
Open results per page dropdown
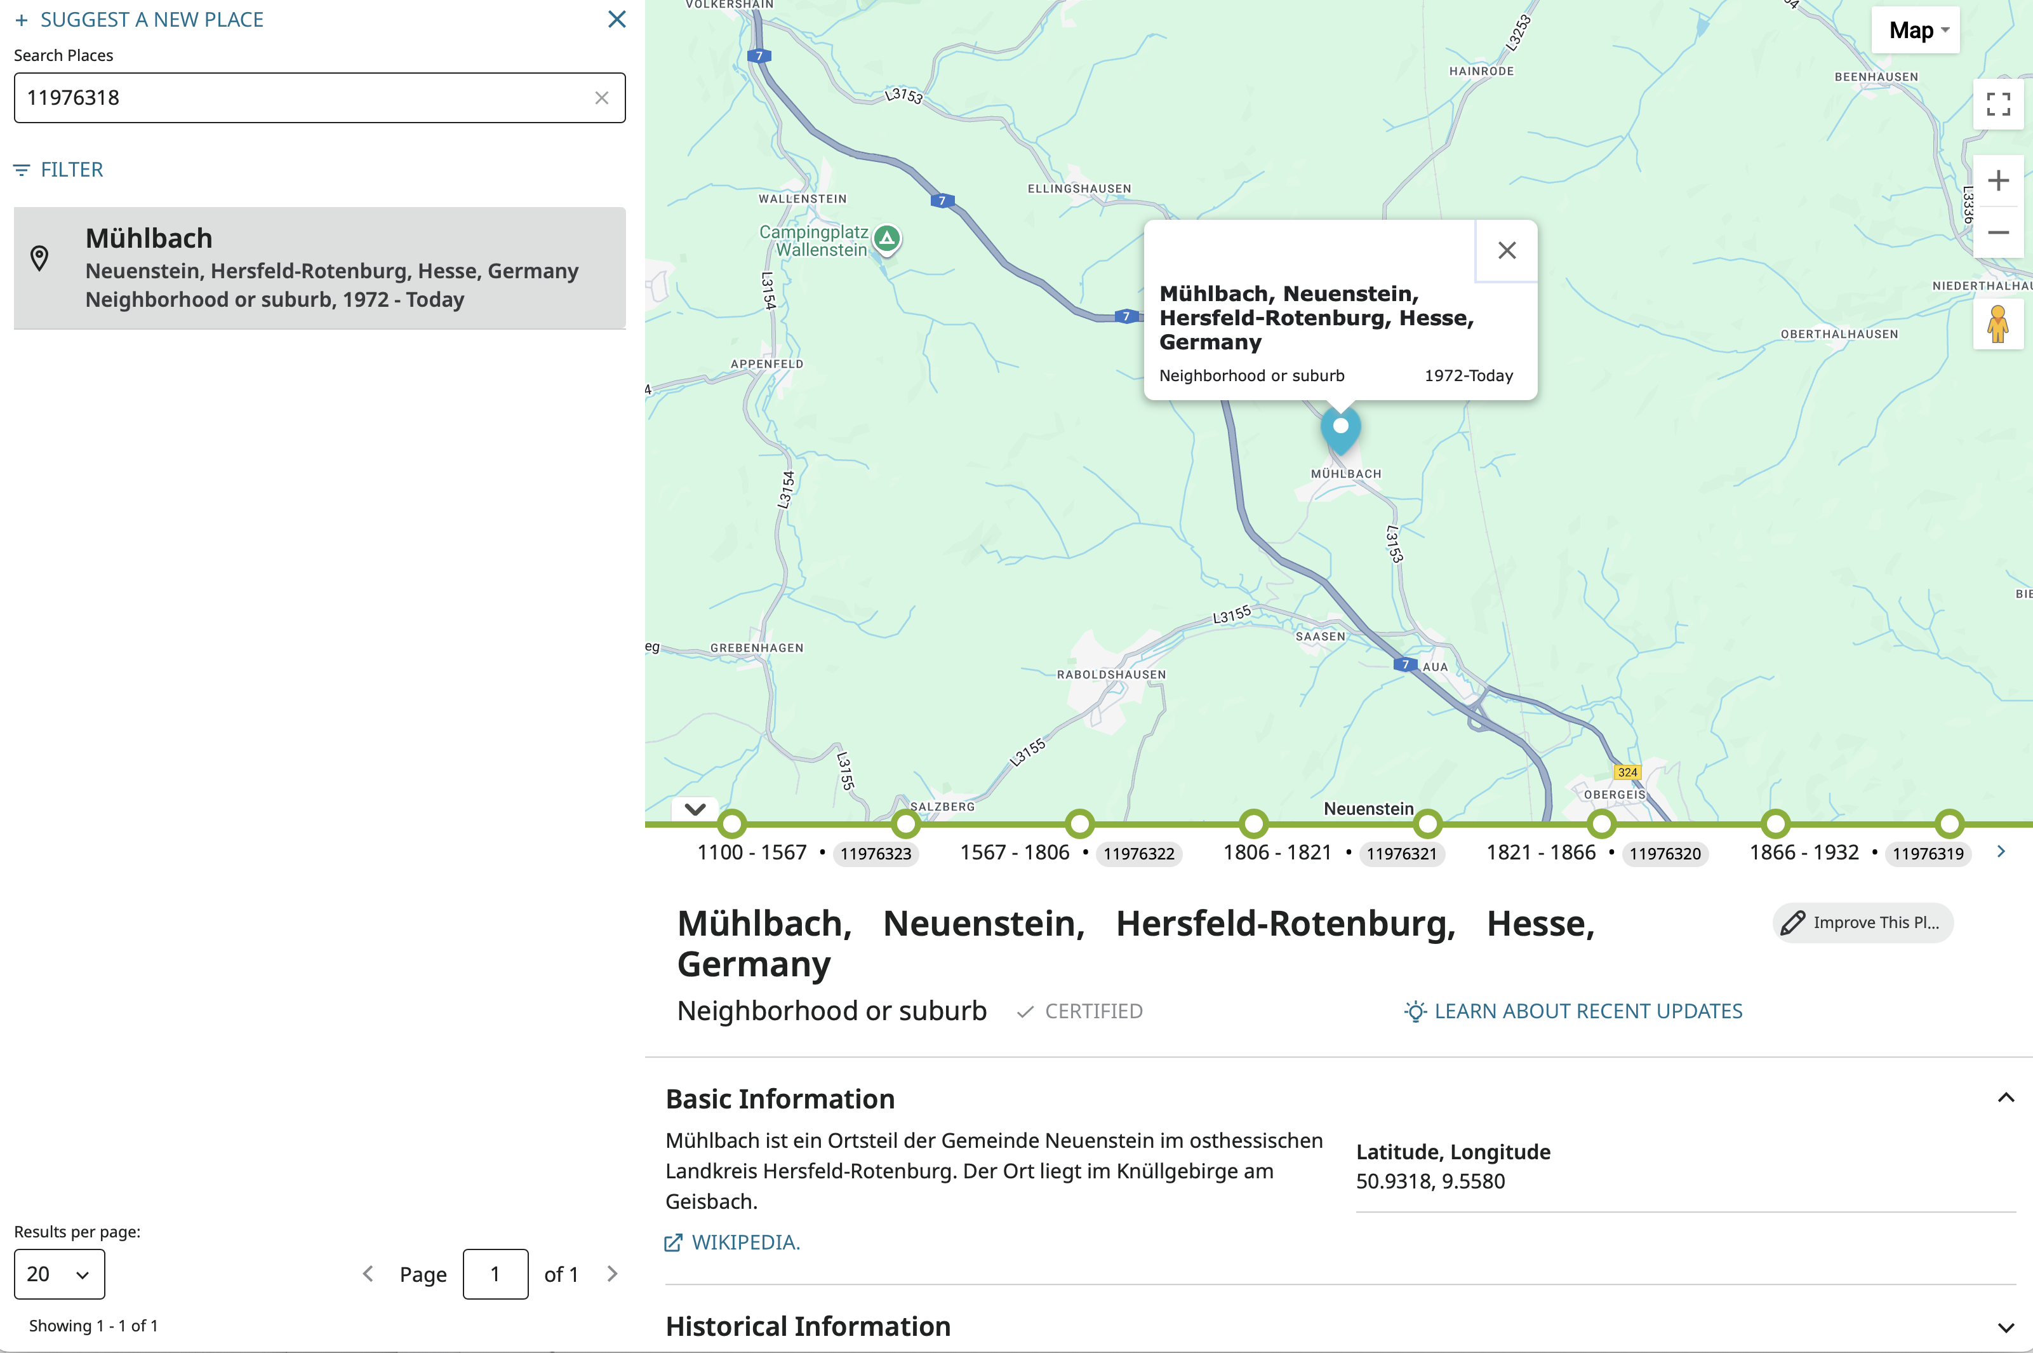click(x=58, y=1274)
